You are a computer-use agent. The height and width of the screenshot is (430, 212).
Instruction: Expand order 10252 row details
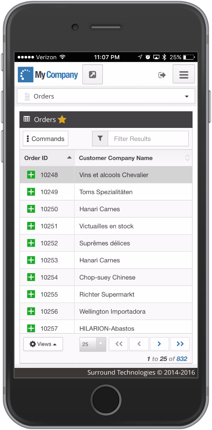click(31, 243)
